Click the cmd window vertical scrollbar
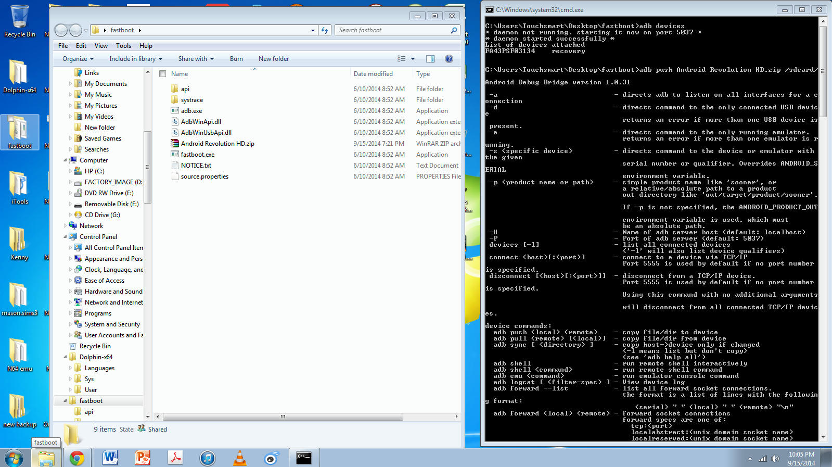Image resolution: width=832 pixels, height=467 pixels. point(823,71)
